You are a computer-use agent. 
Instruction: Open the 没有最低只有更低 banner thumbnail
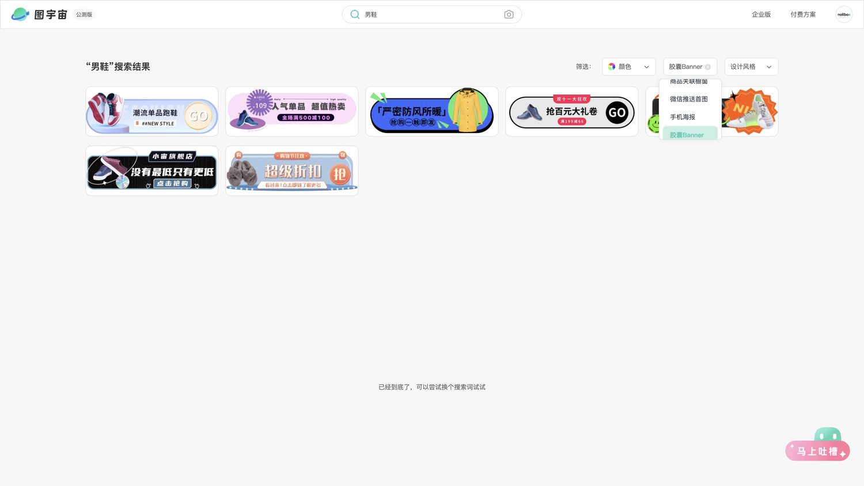(x=152, y=170)
